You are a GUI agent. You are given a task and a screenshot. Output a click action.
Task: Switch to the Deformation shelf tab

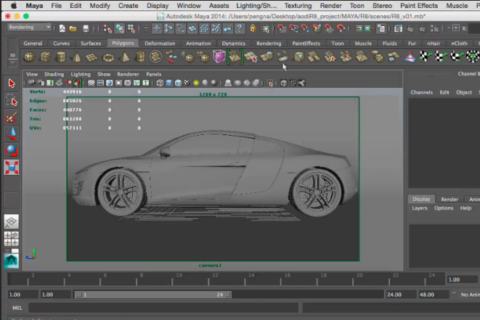(x=160, y=44)
